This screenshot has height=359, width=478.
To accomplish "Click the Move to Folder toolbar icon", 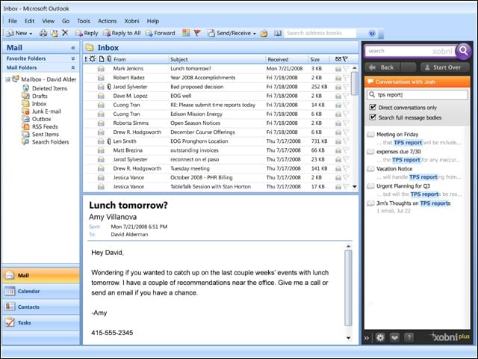I will click(x=54, y=33).
